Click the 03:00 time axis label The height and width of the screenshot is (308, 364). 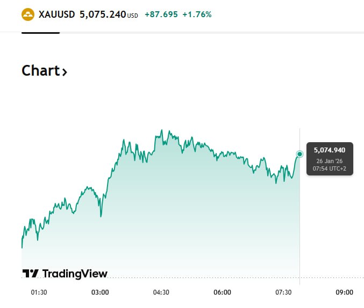(100, 292)
